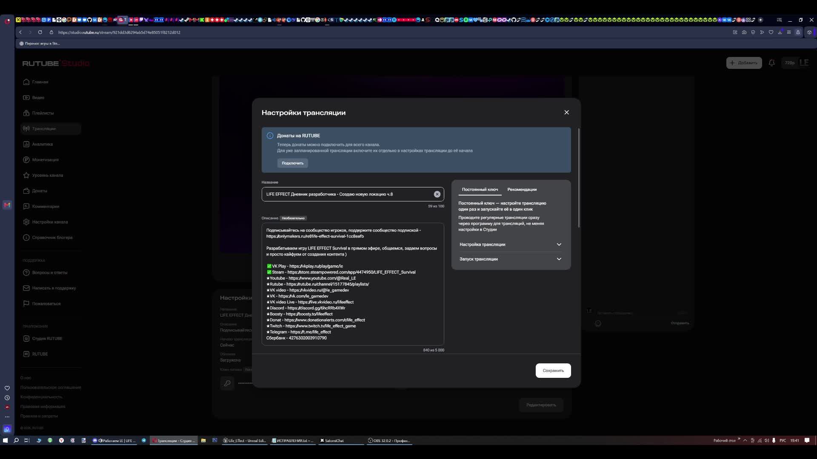Click the browser heart bookmark icon
Screen dimensions: 817x459
(771, 32)
